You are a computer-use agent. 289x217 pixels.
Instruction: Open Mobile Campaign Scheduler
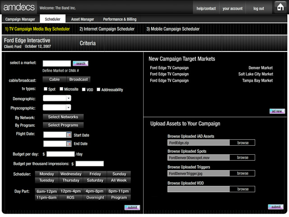click(x=173, y=29)
